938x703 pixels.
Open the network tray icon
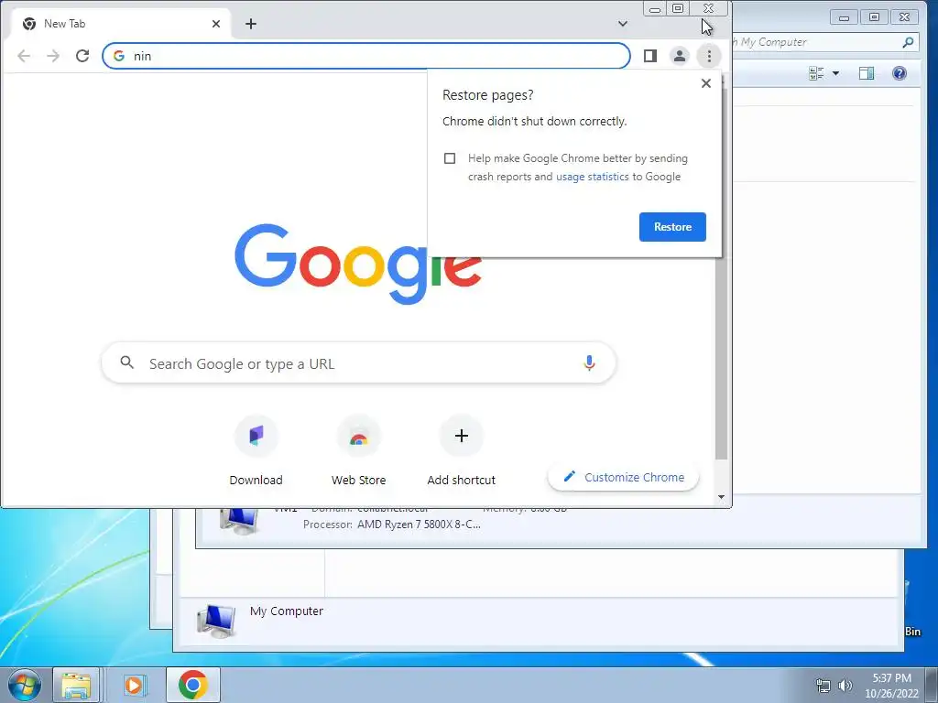pos(823,685)
